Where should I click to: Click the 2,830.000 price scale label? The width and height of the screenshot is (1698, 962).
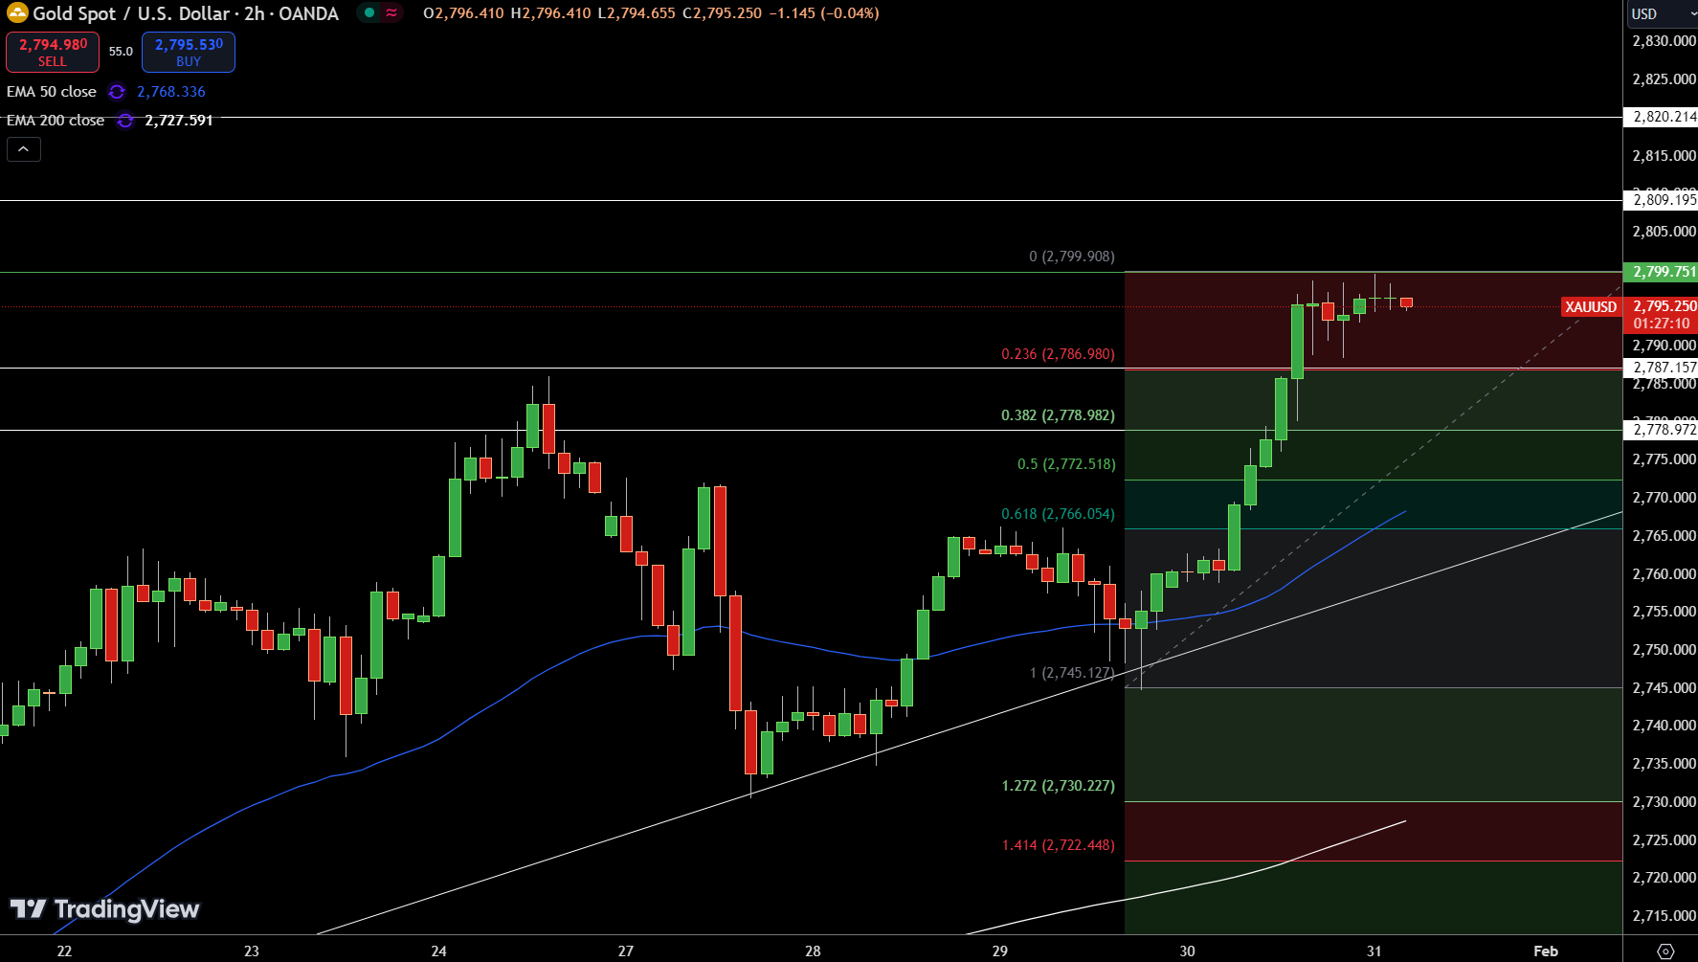click(x=1664, y=41)
